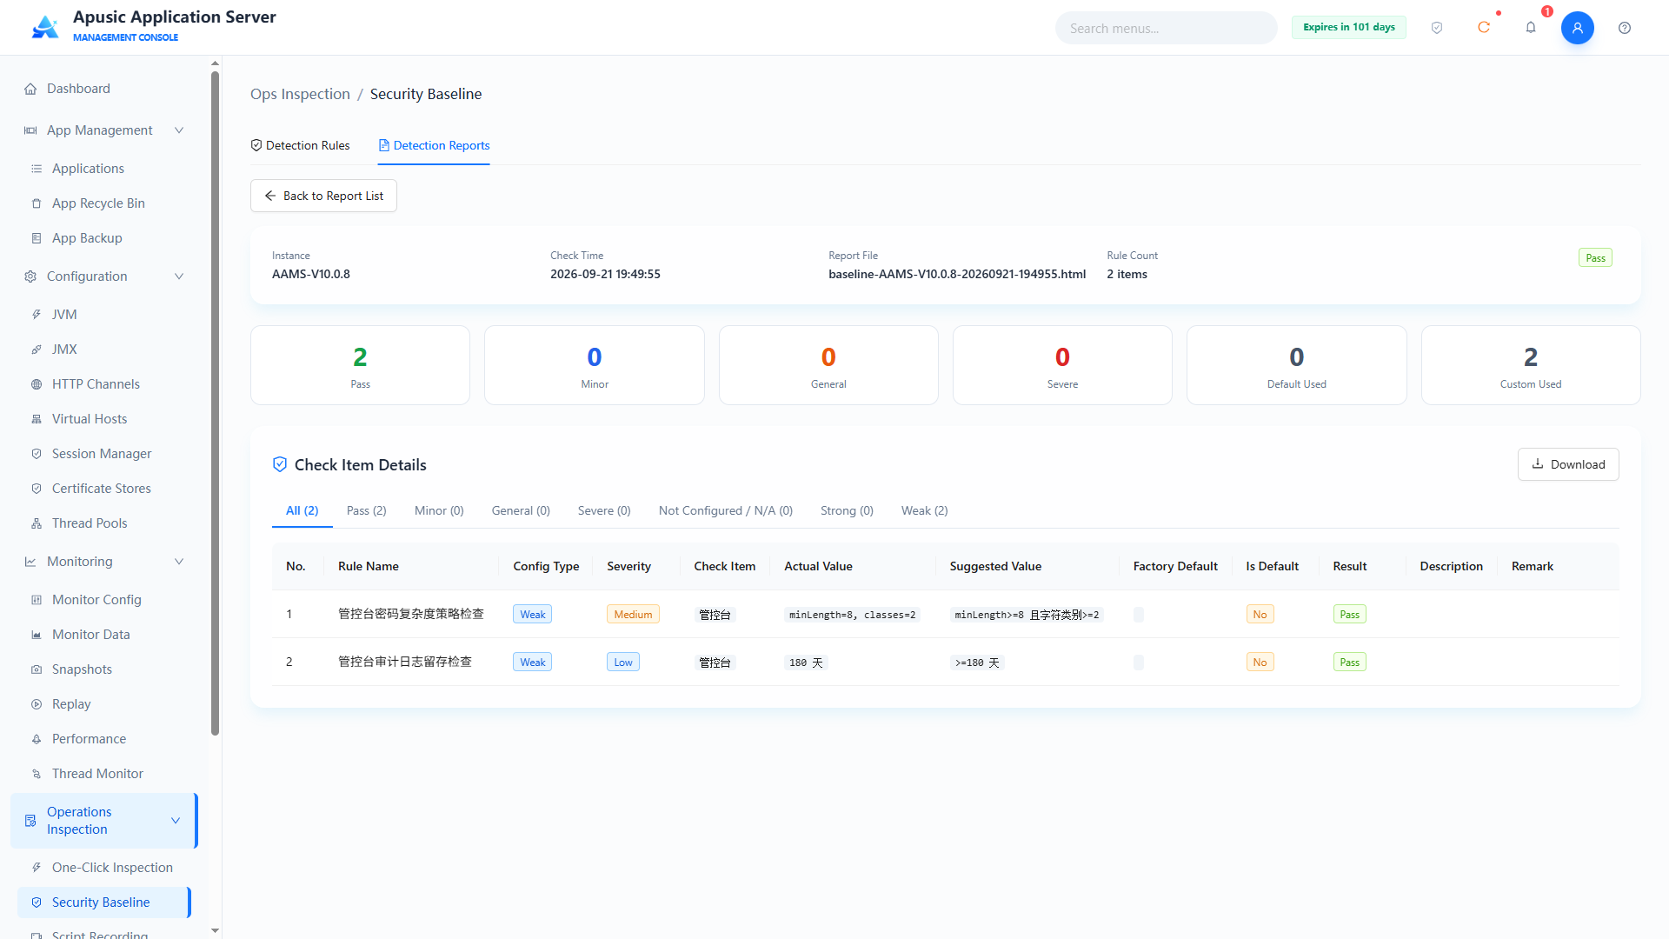
Task: Click the Monitor Data chart icon
Action: 37,635
